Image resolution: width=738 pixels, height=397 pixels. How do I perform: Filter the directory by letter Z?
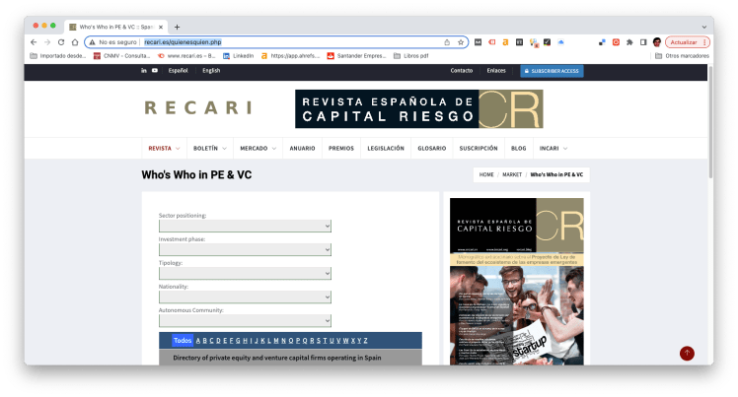coord(366,341)
